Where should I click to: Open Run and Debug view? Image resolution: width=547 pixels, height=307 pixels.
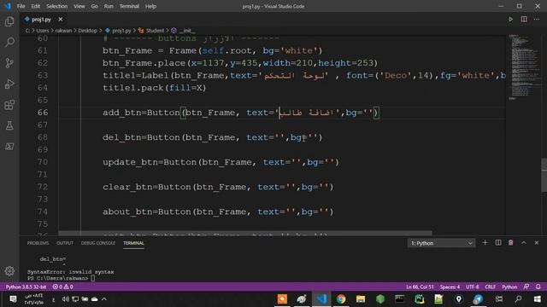click(9, 84)
